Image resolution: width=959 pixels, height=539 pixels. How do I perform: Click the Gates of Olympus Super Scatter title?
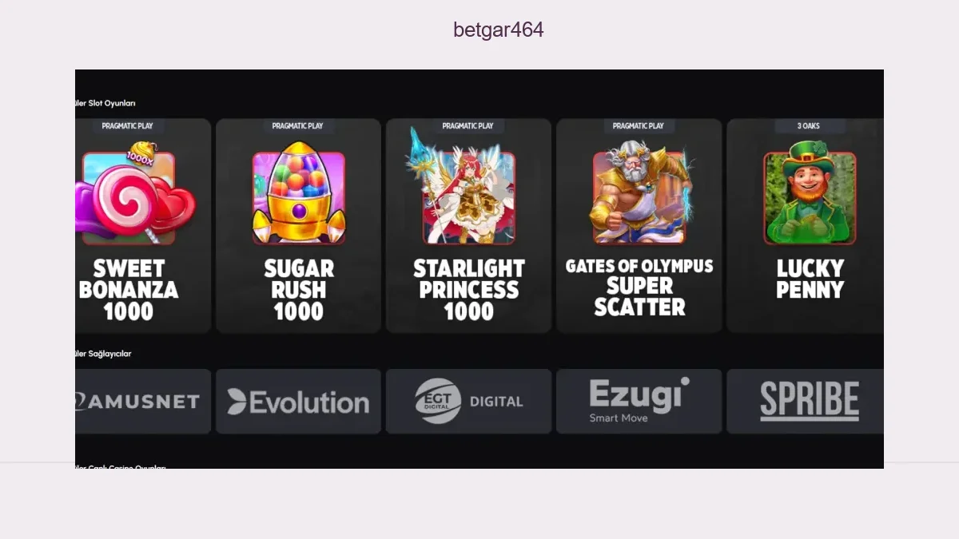[639, 287]
